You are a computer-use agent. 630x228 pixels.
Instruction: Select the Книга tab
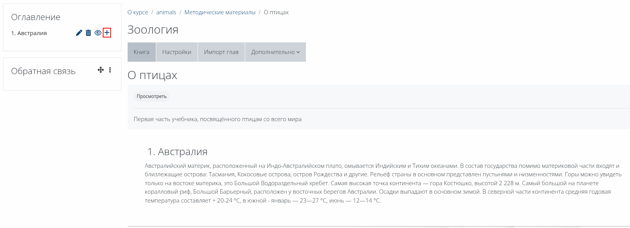click(x=142, y=52)
